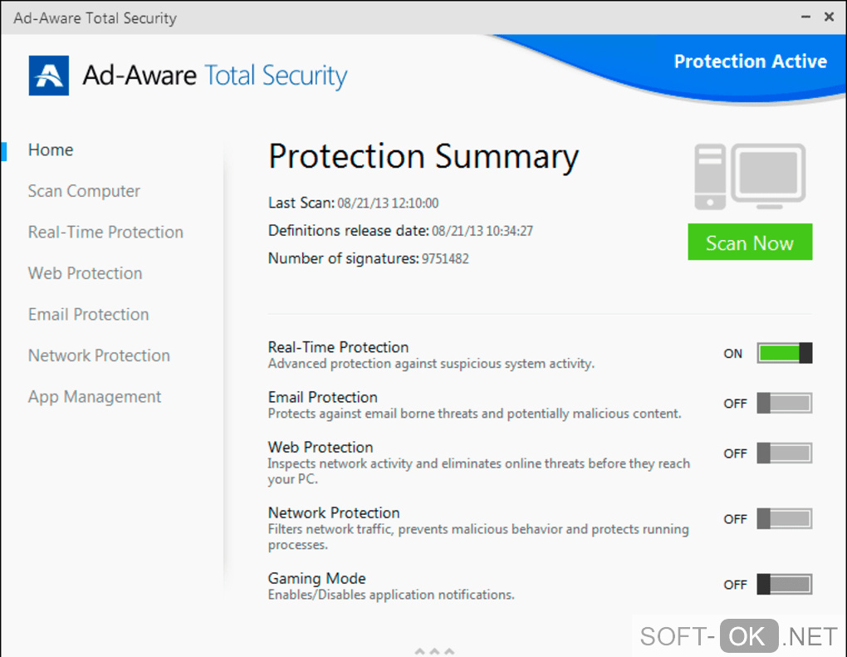This screenshot has width=847, height=657.
Task: Enable the Network Protection switch
Action: (784, 519)
